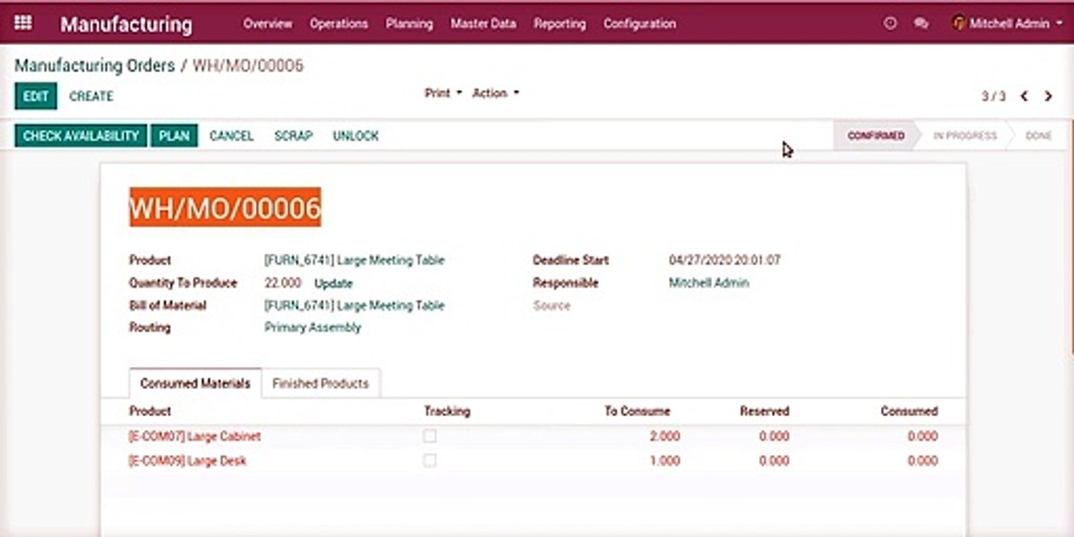Open the Configuration menu
Image resolution: width=1074 pixels, height=537 pixels.
639,24
